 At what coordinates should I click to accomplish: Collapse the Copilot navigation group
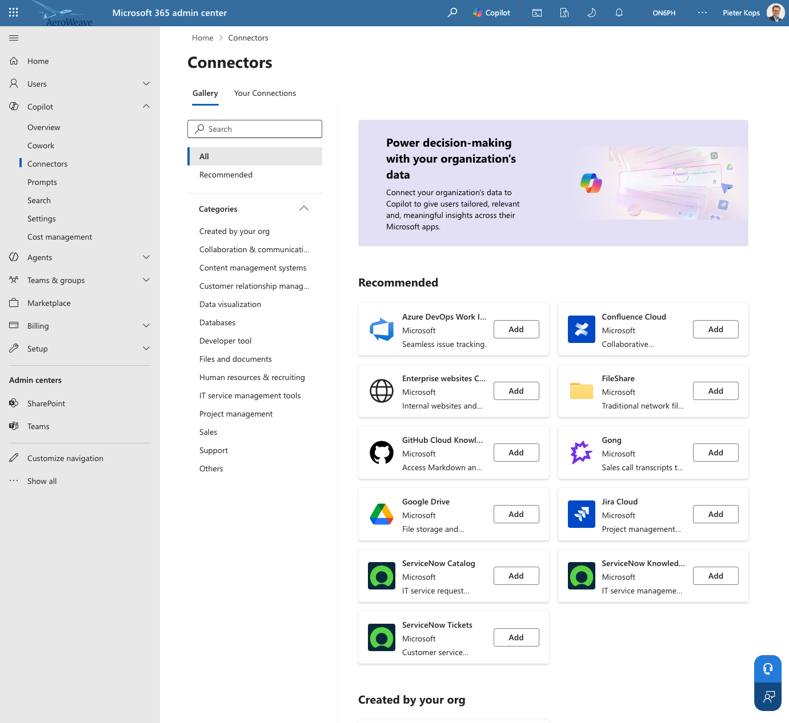146,107
